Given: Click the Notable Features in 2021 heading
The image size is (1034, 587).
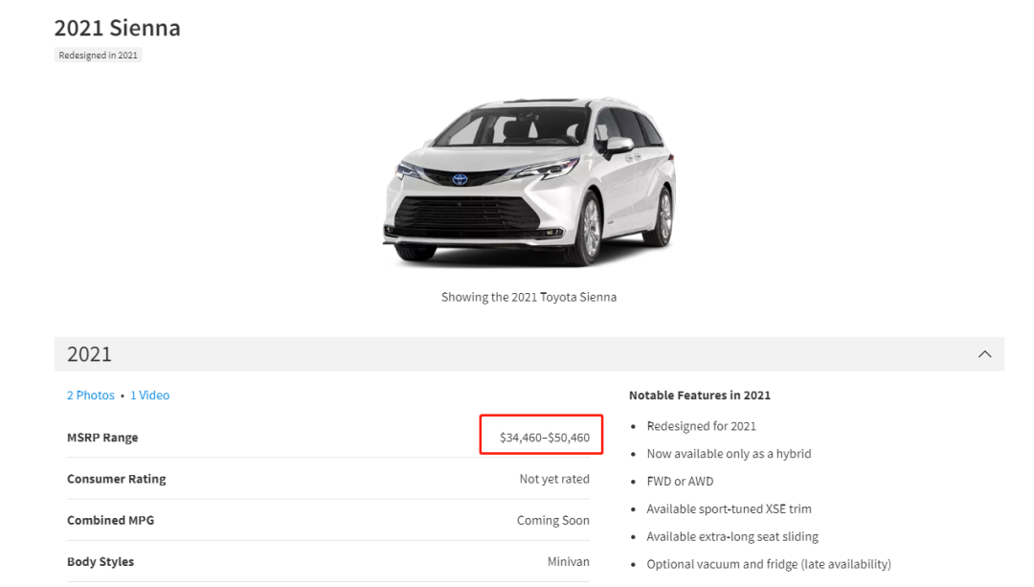Looking at the screenshot, I should click(x=699, y=395).
